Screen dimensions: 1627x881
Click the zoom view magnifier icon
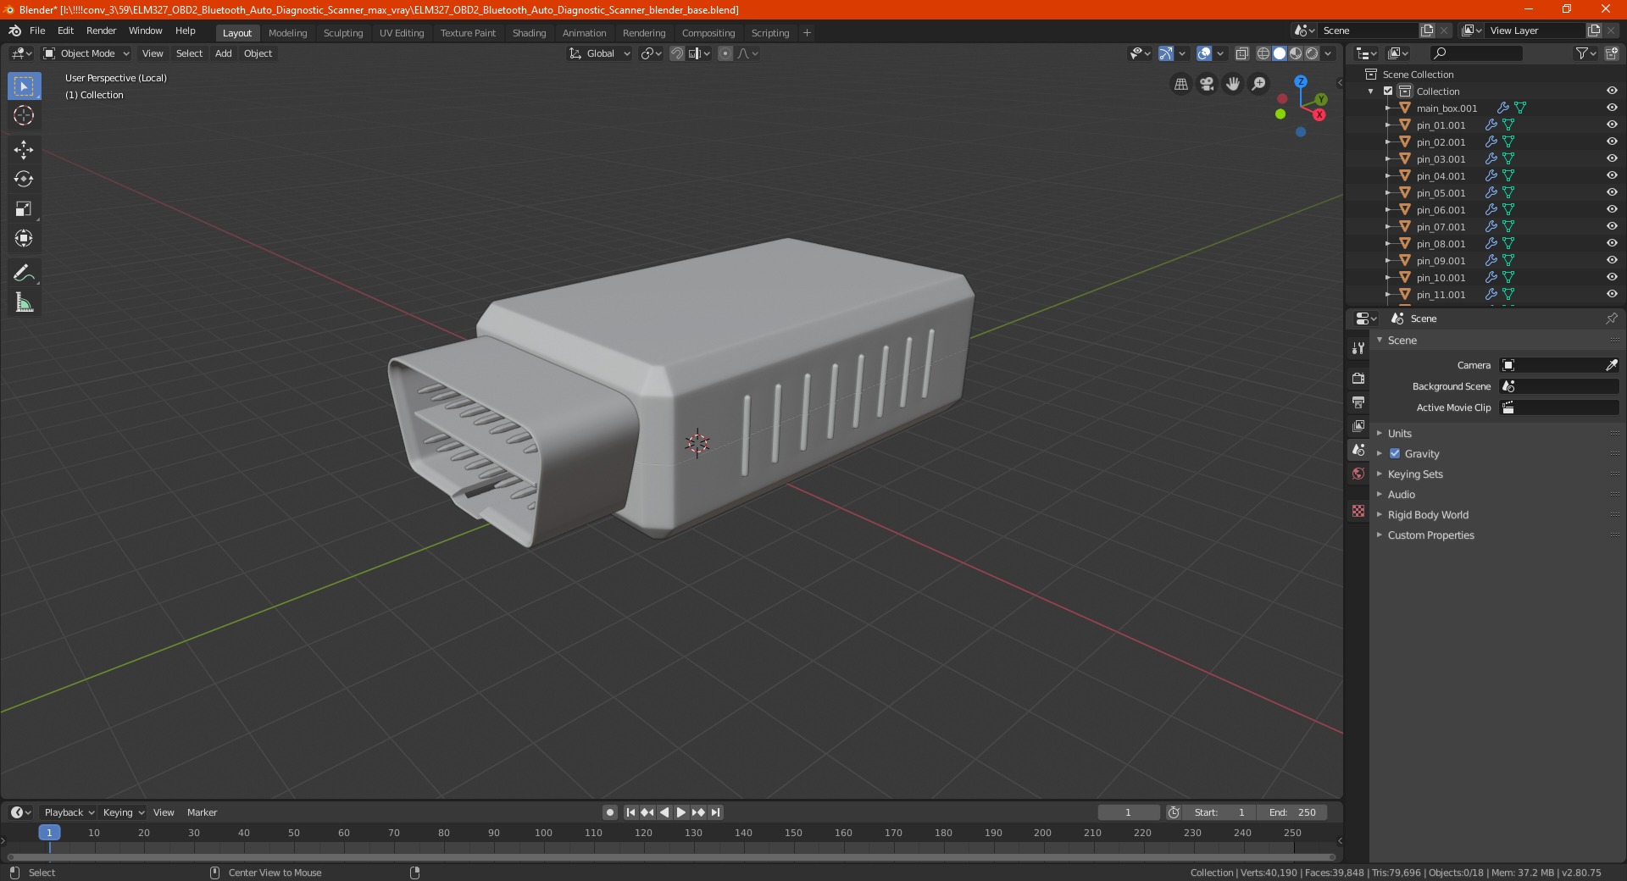click(x=1259, y=84)
